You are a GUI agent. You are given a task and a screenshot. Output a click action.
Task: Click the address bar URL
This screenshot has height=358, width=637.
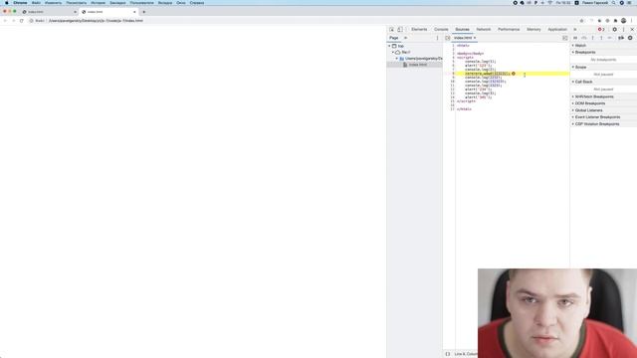tap(96, 20)
